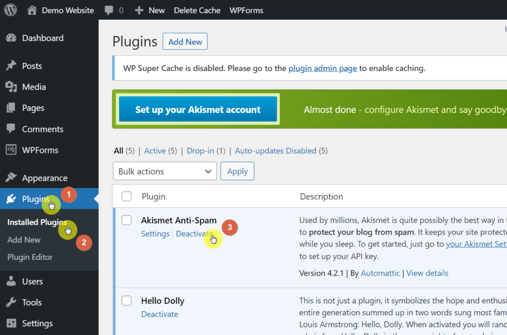Click the Plugins plug icon
The height and width of the screenshot is (335, 507).
tap(11, 198)
